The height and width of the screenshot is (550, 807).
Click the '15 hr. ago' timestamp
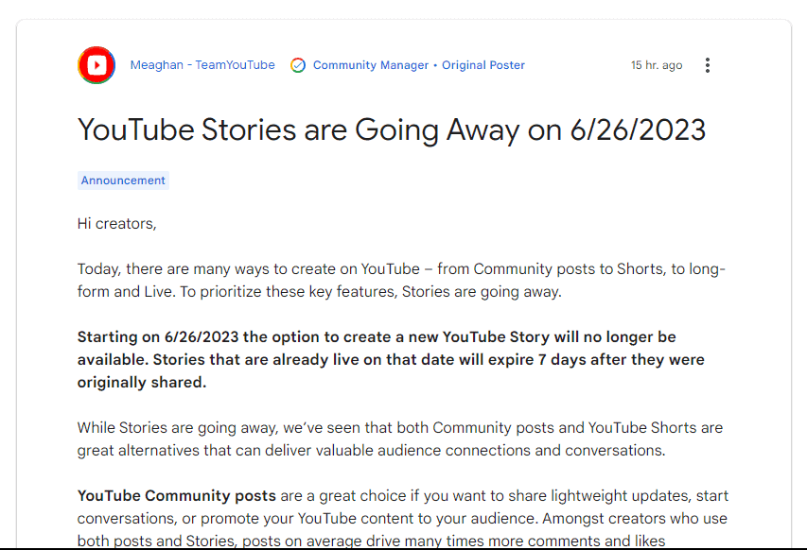click(657, 65)
